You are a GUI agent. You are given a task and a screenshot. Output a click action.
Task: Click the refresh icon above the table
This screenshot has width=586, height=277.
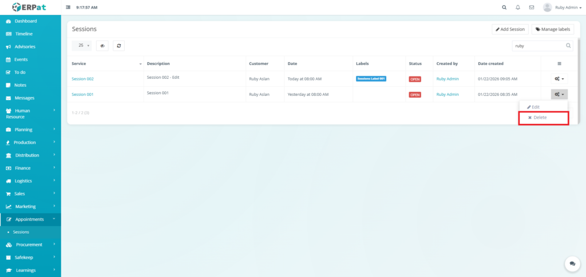(118, 46)
